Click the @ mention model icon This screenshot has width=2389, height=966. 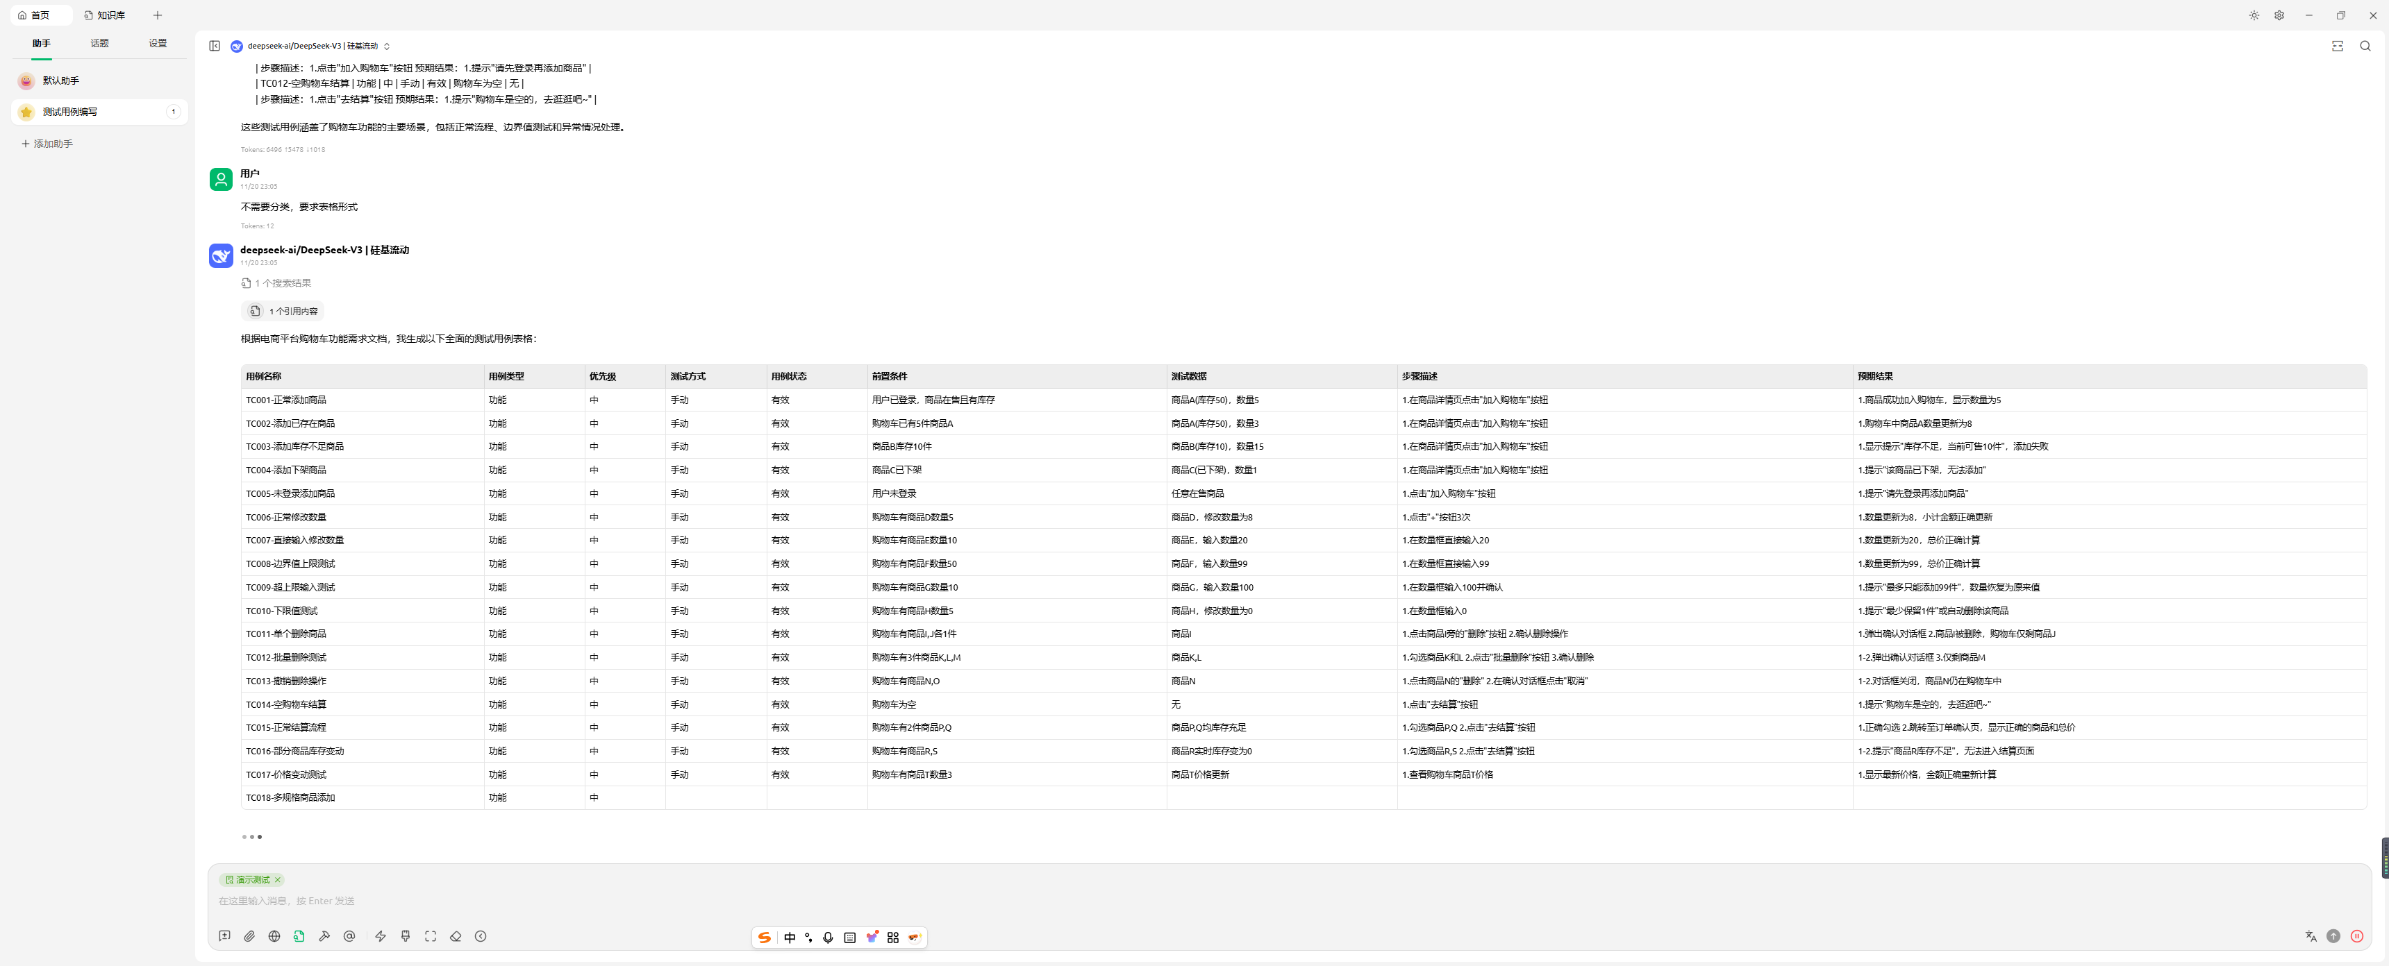pos(349,936)
